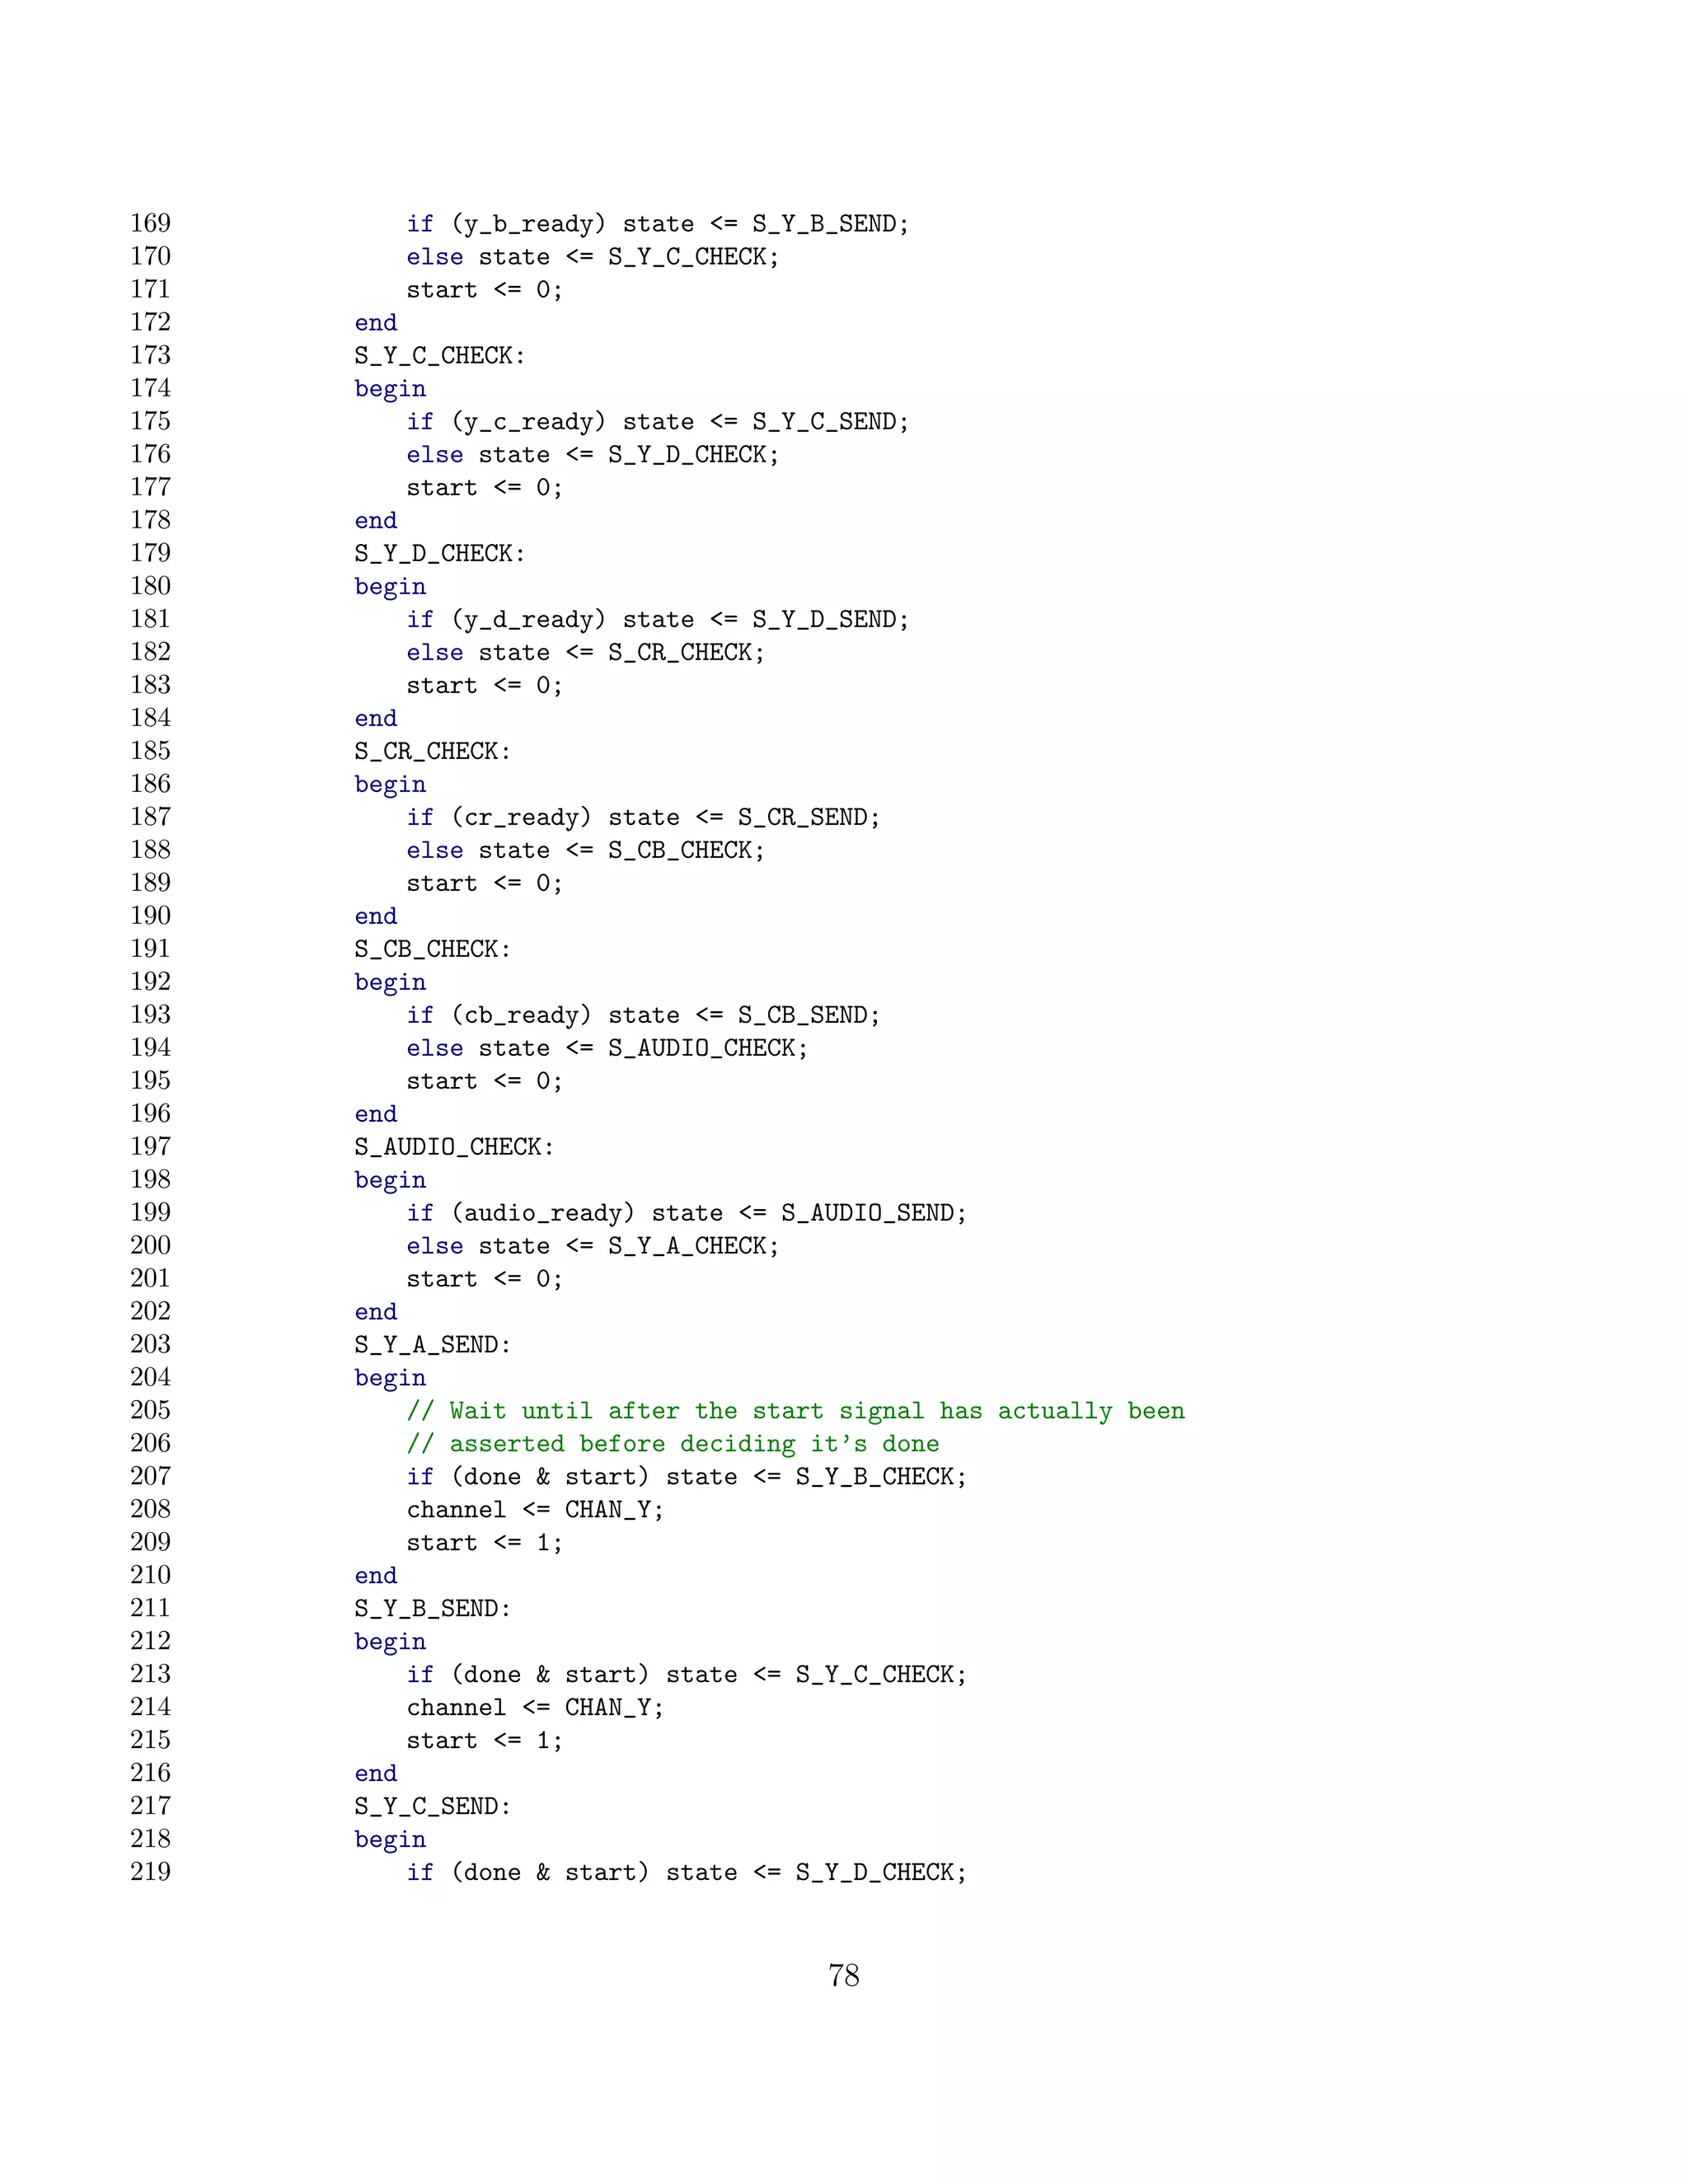Image resolution: width=1688 pixels, height=2184 pixels.
Task: Click 'start <= 0;' on line 171
Action: tap(484, 290)
